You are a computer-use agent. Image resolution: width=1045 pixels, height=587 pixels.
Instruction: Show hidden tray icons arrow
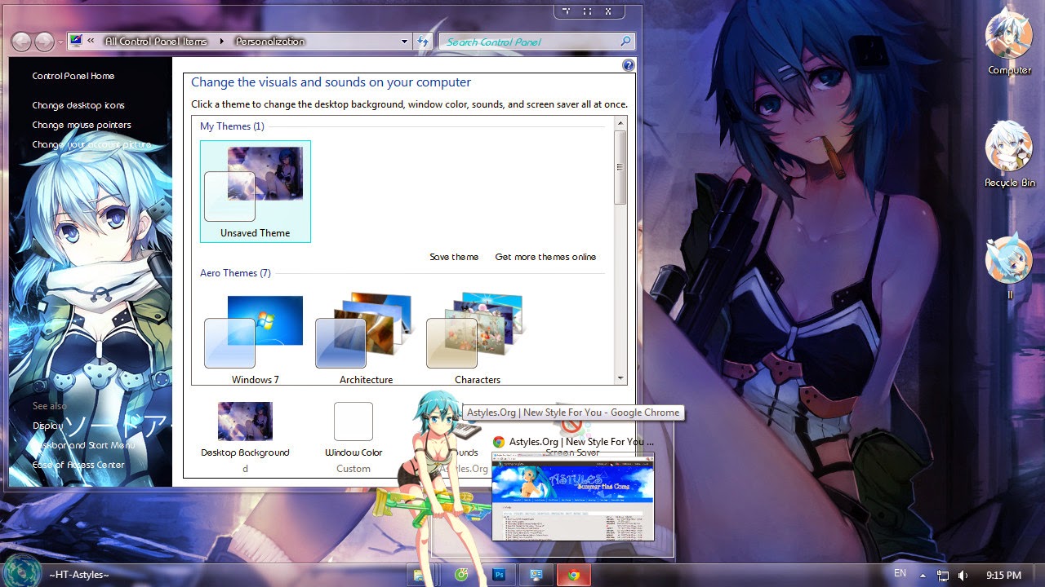click(923, 576)
